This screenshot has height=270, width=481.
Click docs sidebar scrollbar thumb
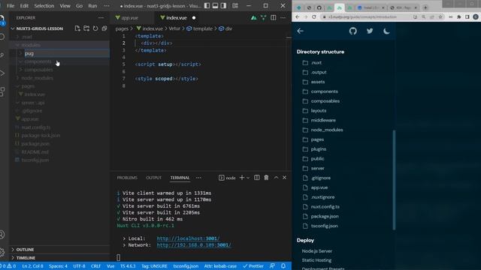pyautogui.click(x=394, y=180)
